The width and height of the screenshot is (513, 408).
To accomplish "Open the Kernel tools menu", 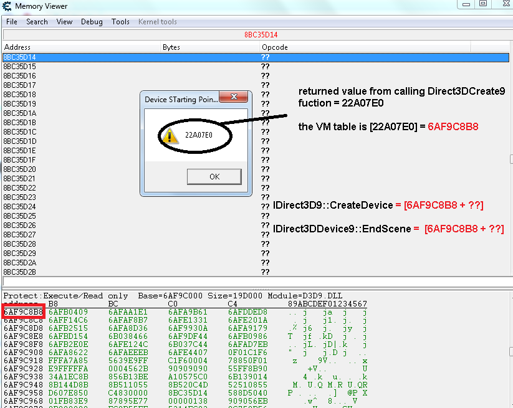I will [158, 22].
